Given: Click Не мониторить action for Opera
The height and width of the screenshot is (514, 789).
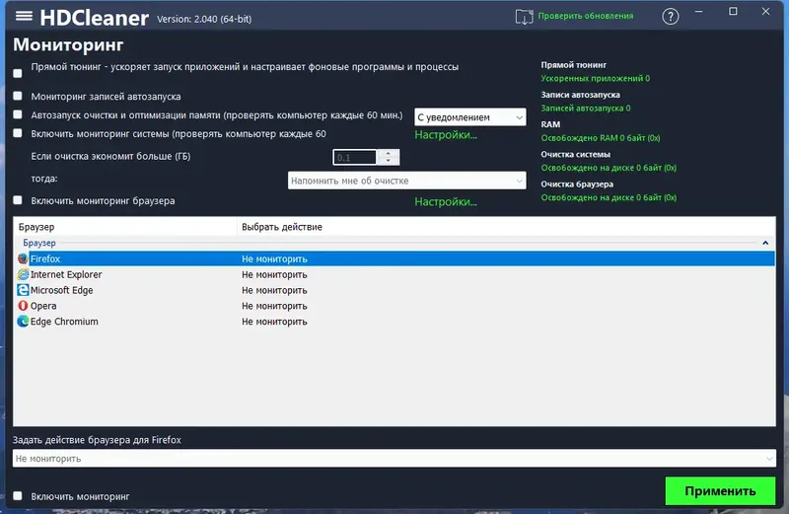Looking at the screenshot, I should (x=274, y=306).
